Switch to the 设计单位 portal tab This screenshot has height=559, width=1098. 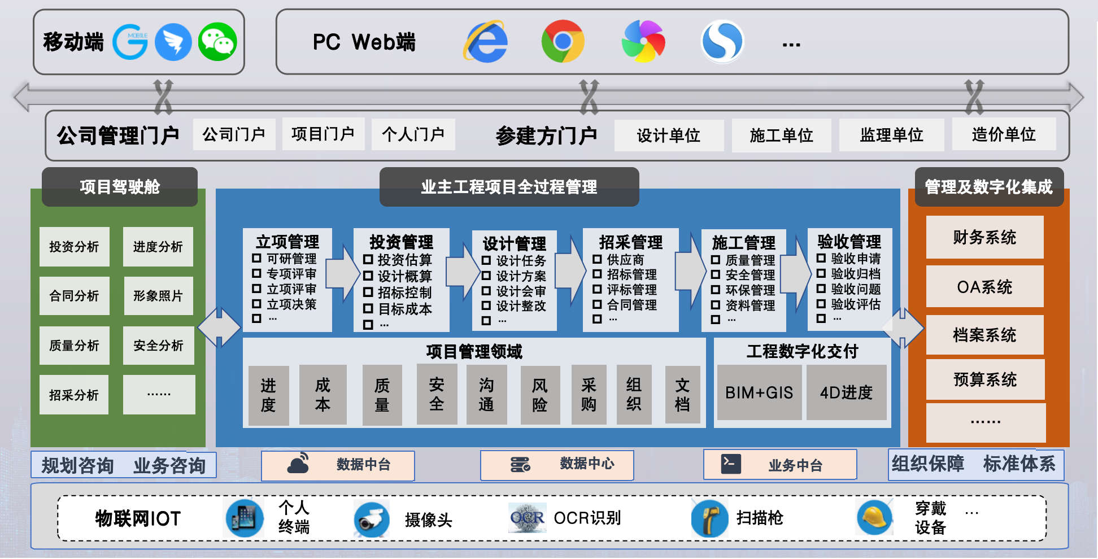(669, 136)
